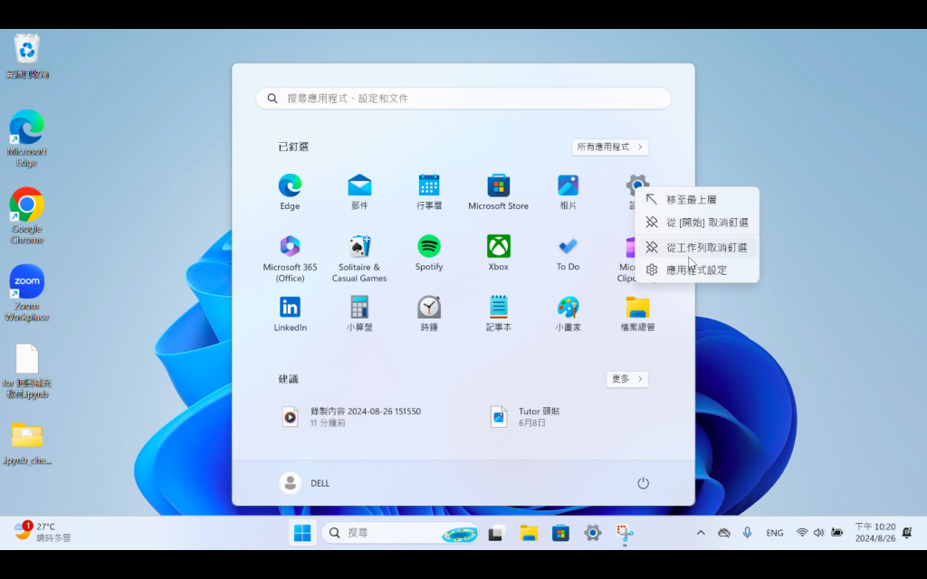
Task: Switch input language via ENG indicator
Action: 775,533
